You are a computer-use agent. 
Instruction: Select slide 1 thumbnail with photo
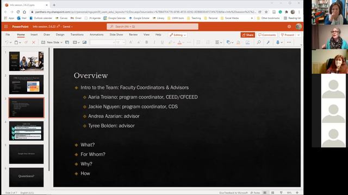pyautogui.click(x=27, y=61)
